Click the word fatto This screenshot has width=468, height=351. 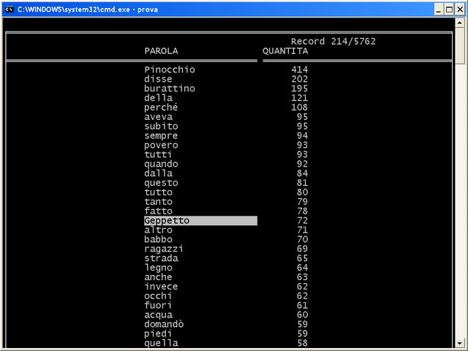[x=158, y=211]
